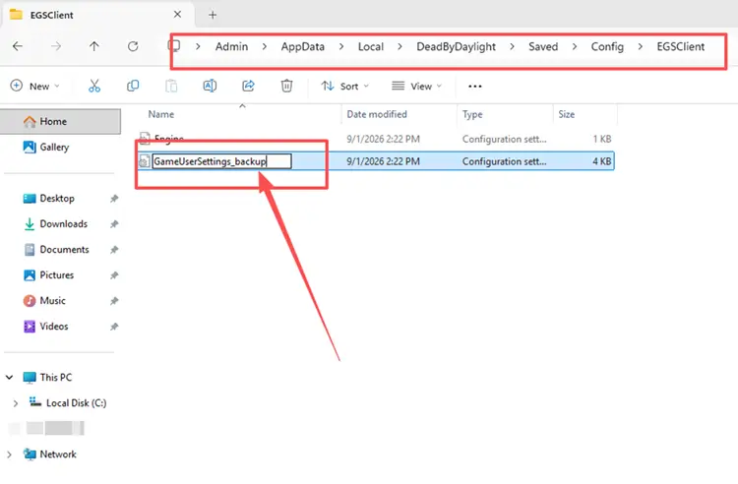Click the Paste clipboard icon
This screenshot has height=484, width=738.
click(171, 86)
